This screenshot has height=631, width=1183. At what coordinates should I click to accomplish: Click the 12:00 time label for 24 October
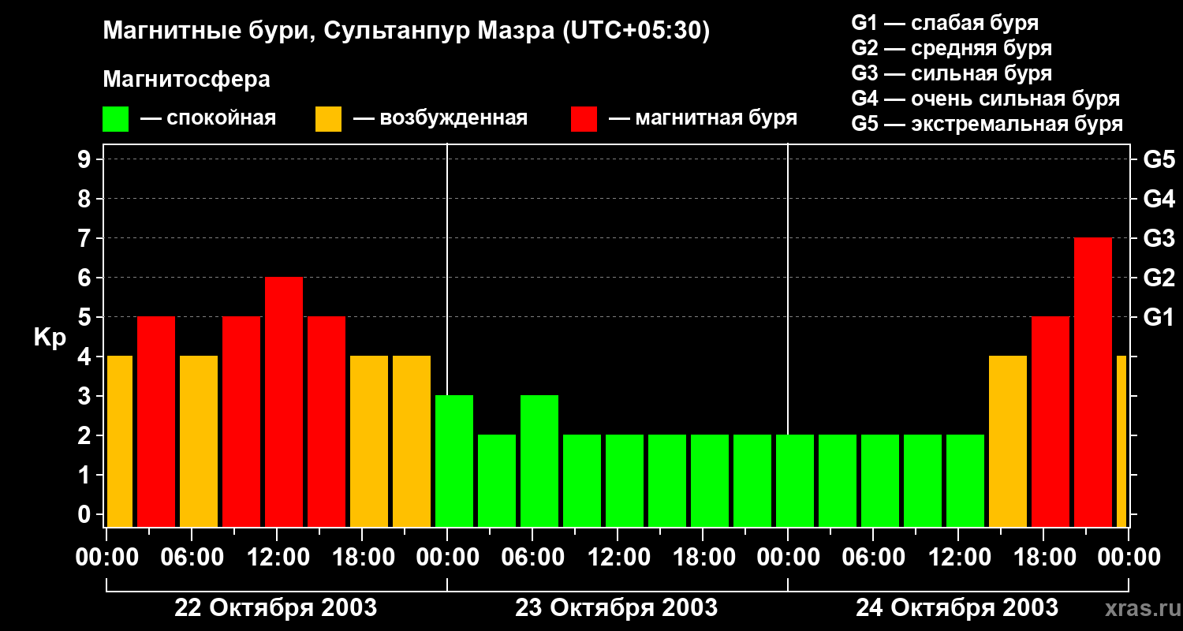pos(958,558)
